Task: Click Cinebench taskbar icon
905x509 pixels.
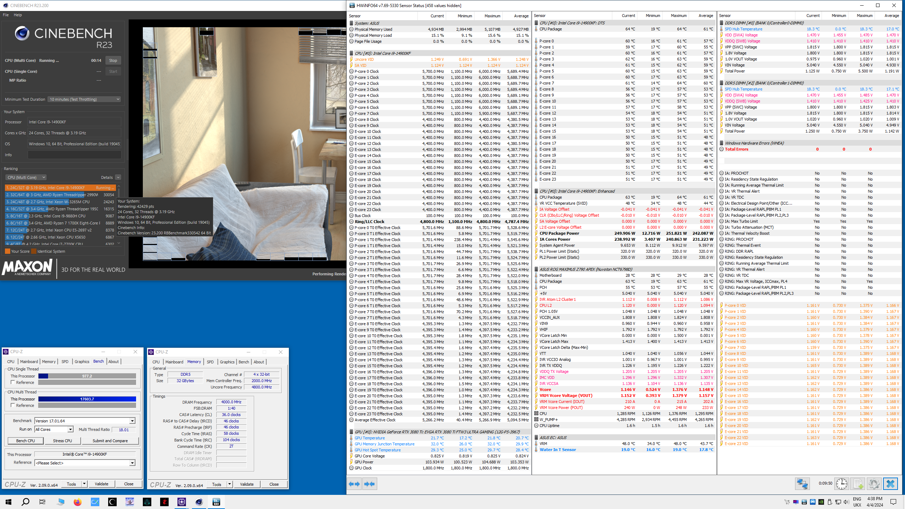Action: 199,502
